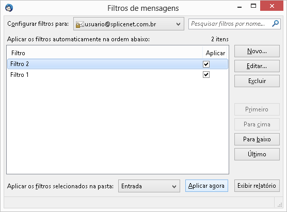Expand the Entrada folder dropdown
Screen dimensions: 287x212
149,186
